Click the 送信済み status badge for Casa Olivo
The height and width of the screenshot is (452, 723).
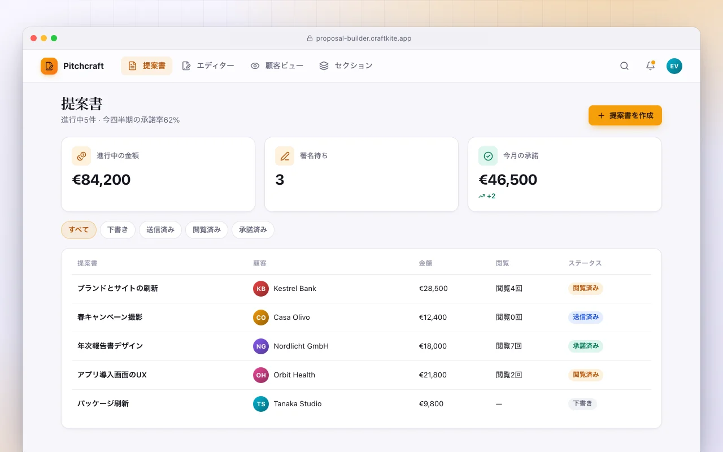pos(586,318)
